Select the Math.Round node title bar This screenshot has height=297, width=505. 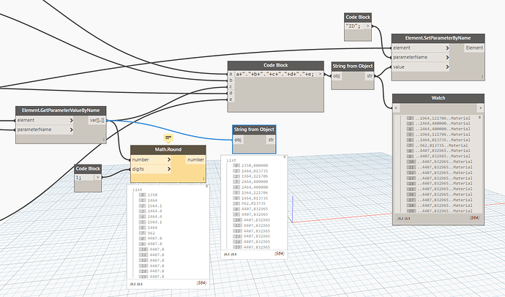pyautogui.click(x=168, y=149)
